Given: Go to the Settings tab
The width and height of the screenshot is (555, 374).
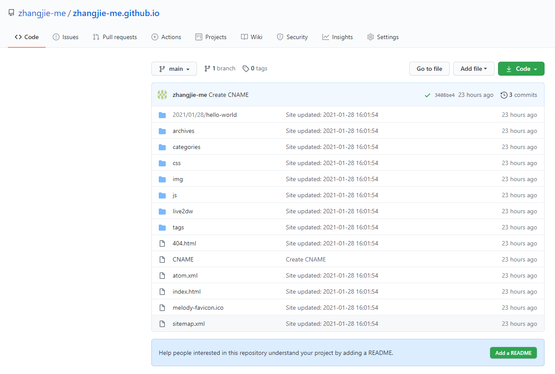Looking at the screenshot, I should 383,37.
